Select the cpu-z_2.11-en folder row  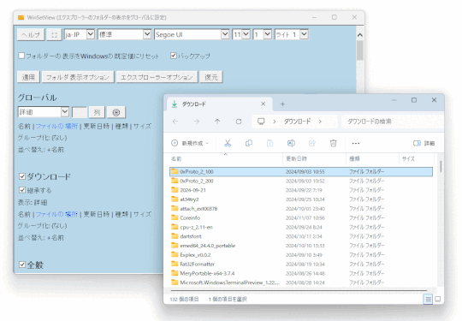pyautogui.click(x=301, y=227)
